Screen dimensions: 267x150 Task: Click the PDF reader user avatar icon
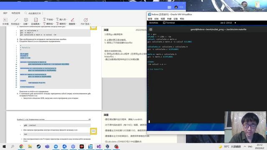tap(176, 7)
